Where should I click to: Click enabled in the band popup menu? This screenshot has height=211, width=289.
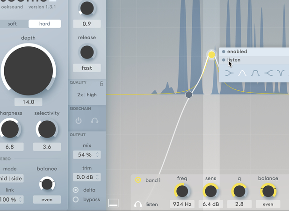point(237,51)
